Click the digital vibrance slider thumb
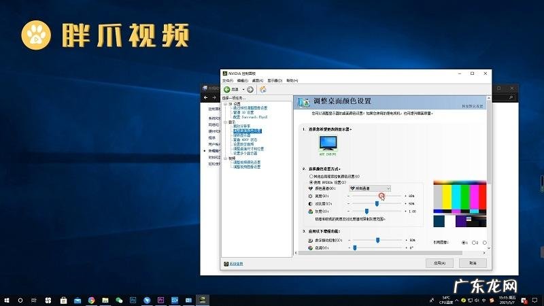 coord(378,240)
